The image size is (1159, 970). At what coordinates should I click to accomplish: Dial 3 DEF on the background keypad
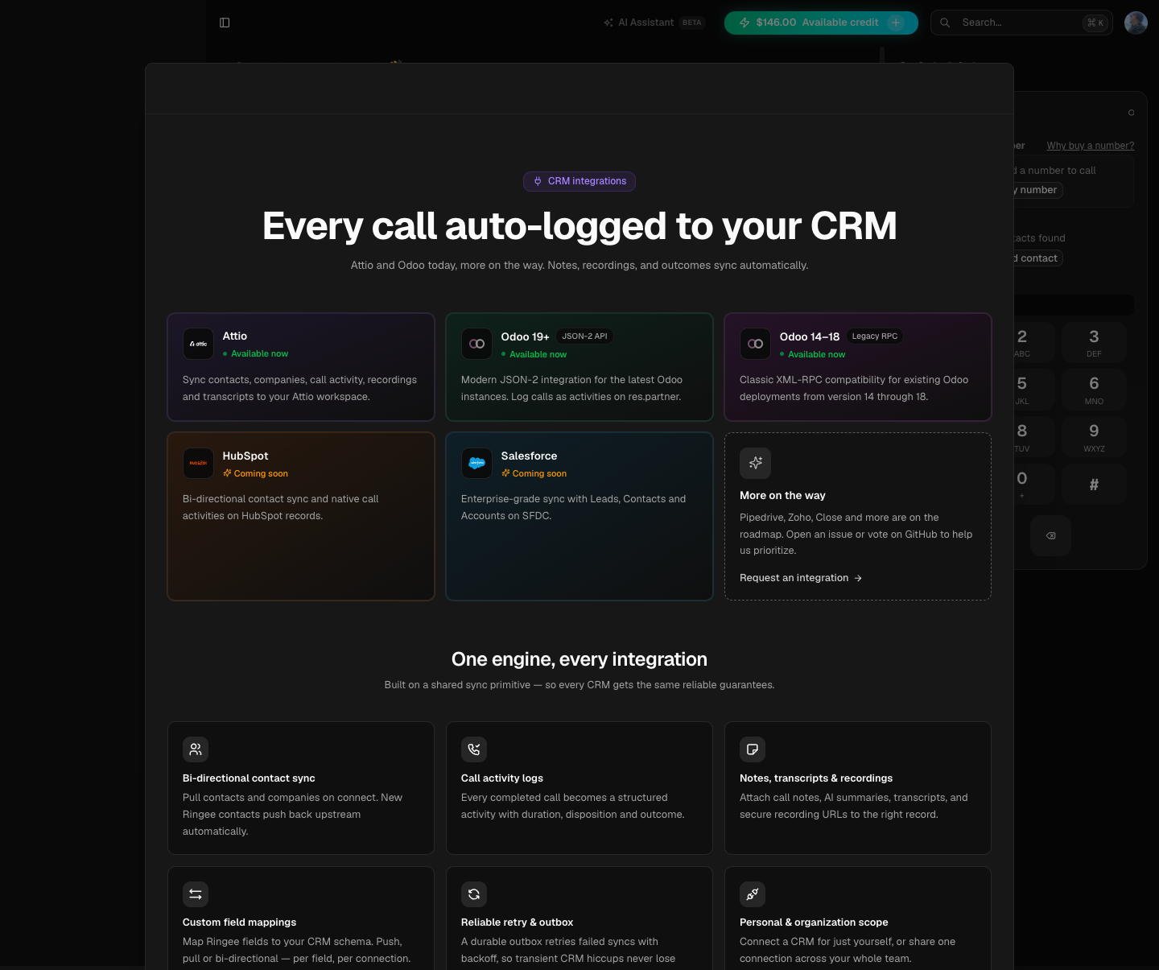click(x=1094, y=342)
